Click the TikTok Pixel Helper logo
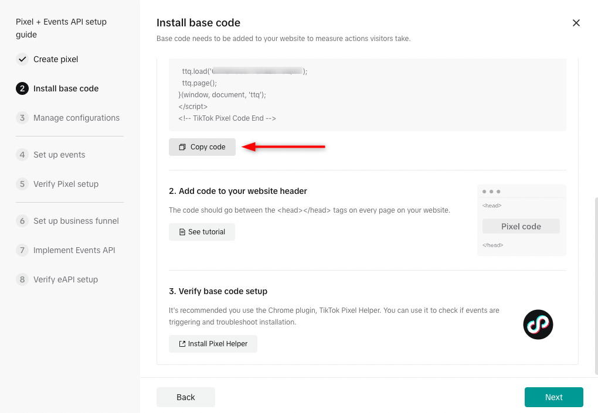 538,324
